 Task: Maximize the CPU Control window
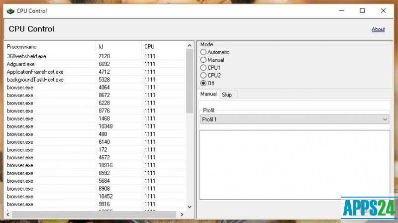(x=362, y=10)
